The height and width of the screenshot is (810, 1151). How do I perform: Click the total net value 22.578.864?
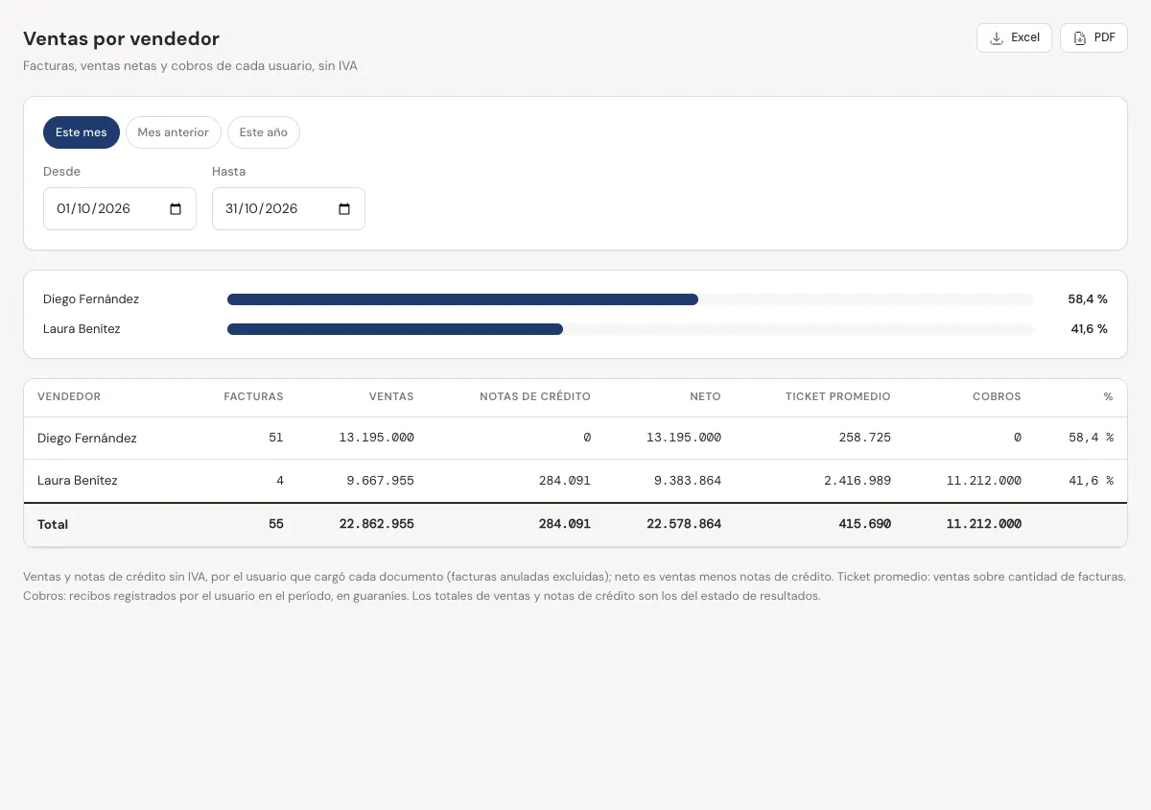(684, 524)
